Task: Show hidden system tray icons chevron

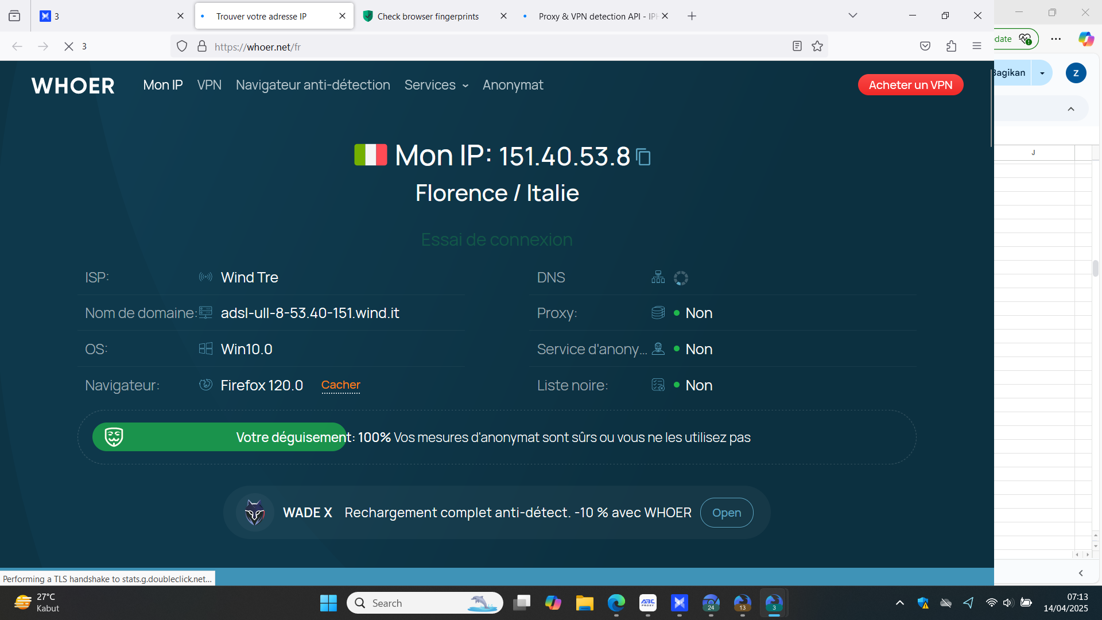Action: (x=899, y=603)
